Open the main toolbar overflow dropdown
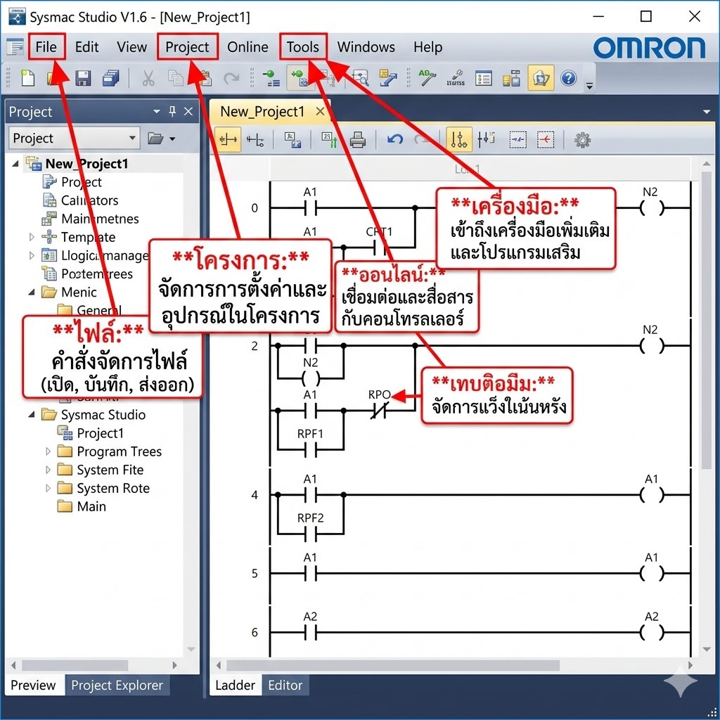This screenshot has width=720, height=720. click(x=590, y=85)
